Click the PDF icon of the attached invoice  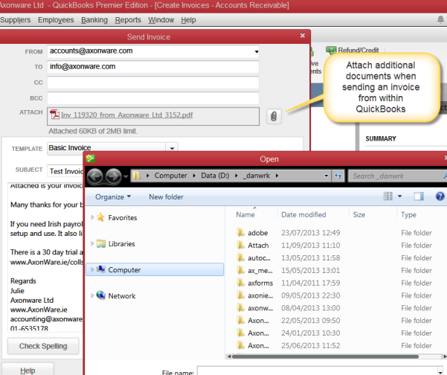[54, 115]
